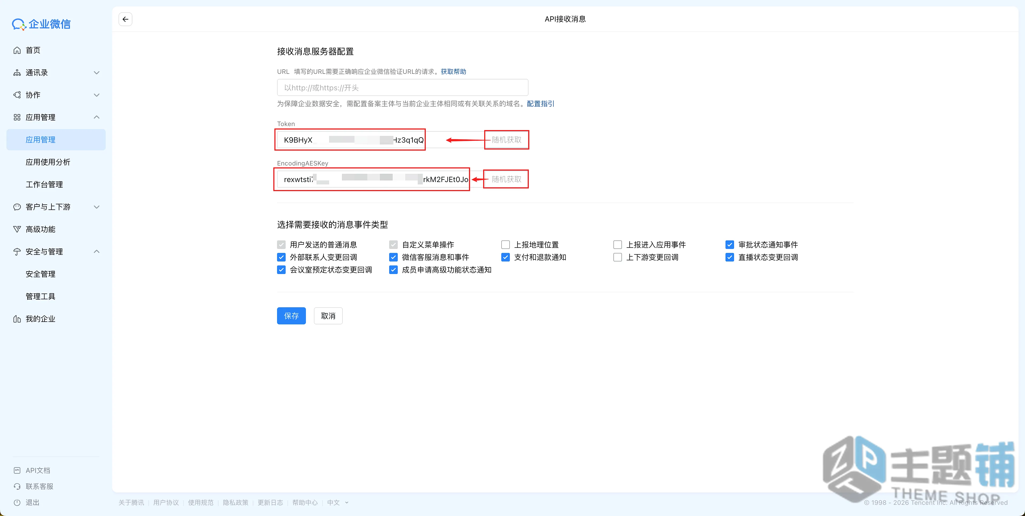Select 应用管理 submenu item

(x=56, y=140)
